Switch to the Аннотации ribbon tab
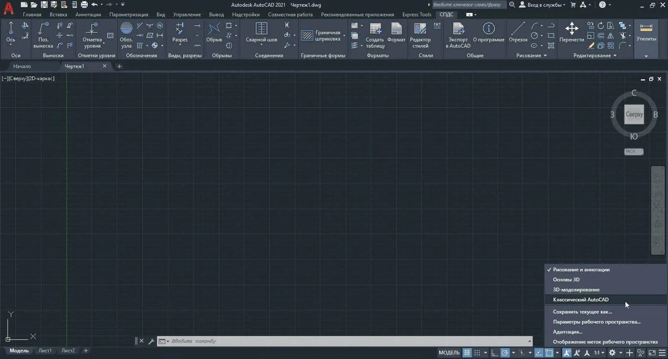The image size is (668, 359). [88, 15]
